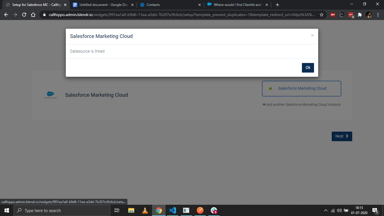Open Visual Studio Code from taskbar
The image size is (384, 216).
click(173, 210)
